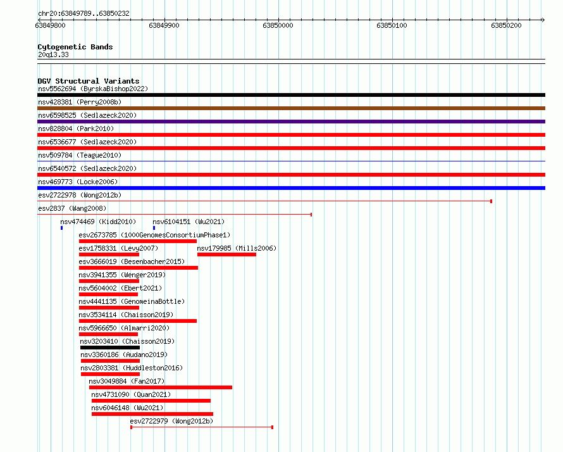
Task: Click the red nsv4731090 variant bar
Action: (x=151, y=401)
